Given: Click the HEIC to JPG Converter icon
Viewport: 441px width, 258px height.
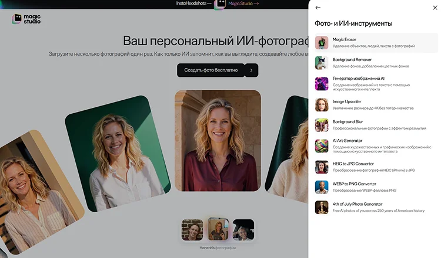Looking at the screenshot, I should (x=322, y=167).
